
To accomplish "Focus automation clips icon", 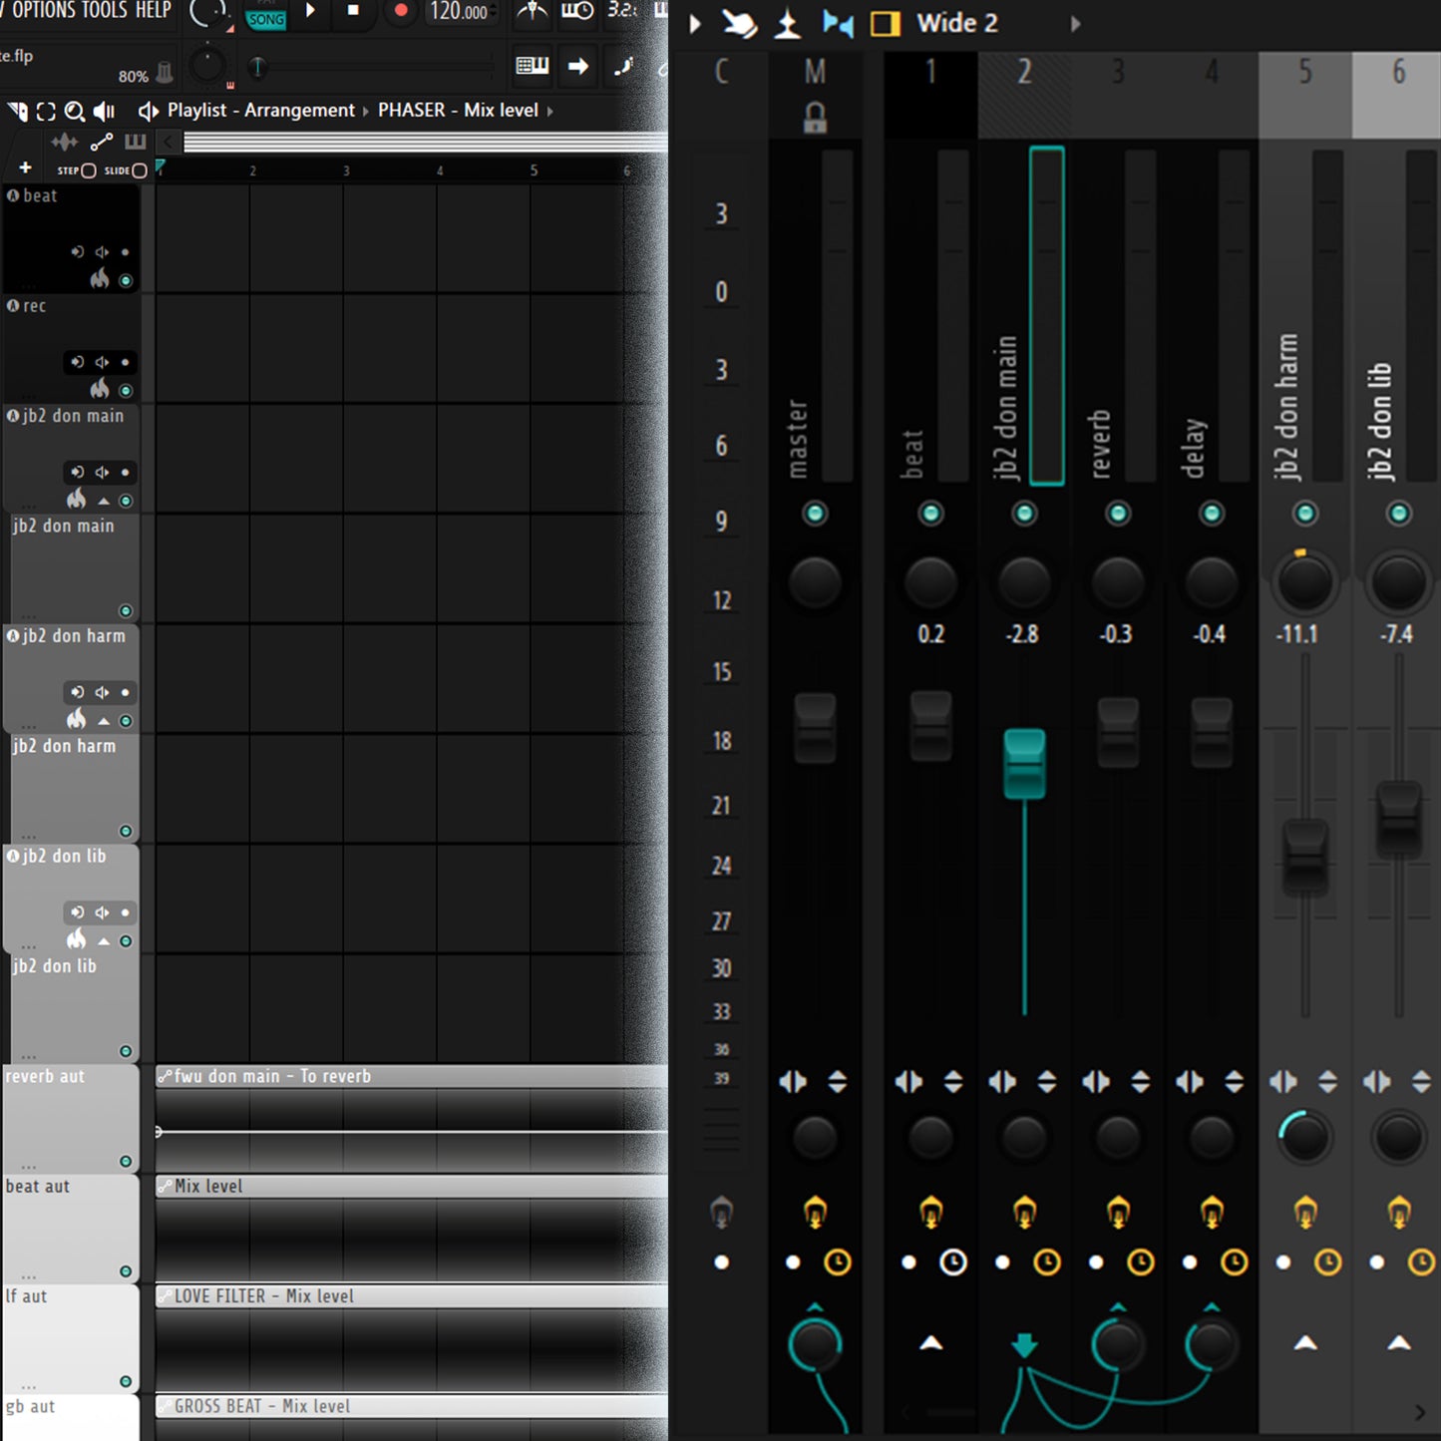I will tap(102, 142).
